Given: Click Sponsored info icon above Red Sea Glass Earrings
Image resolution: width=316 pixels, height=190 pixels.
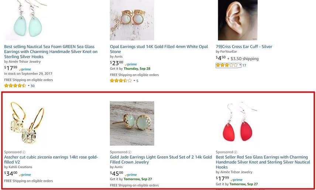Looking at the screenshot, I should [x=236, y=152].
